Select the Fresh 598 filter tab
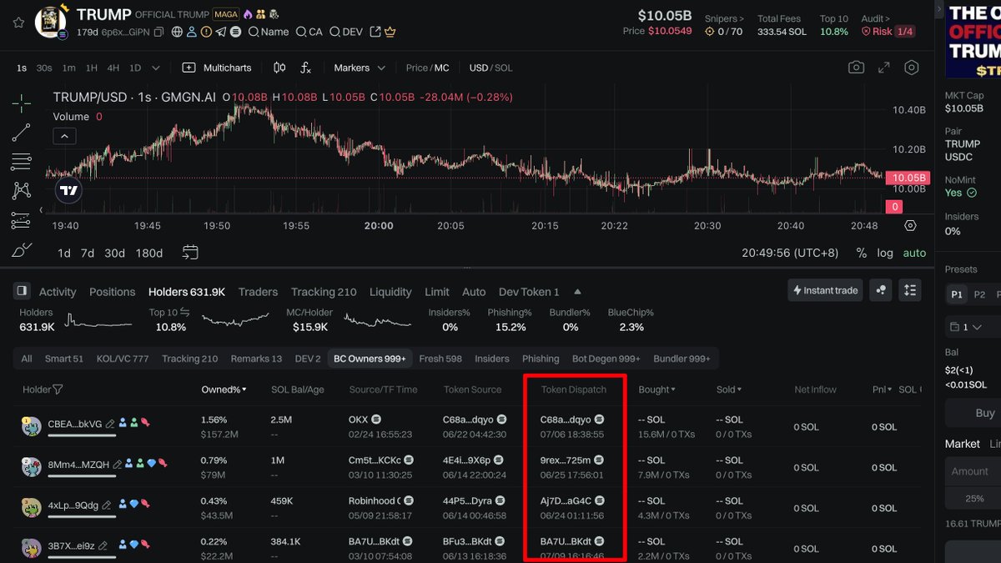 (440, 359)
